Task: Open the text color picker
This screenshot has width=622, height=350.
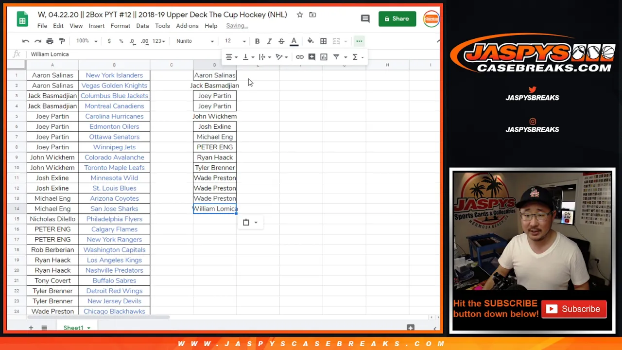Action: [x=294, y=41]
